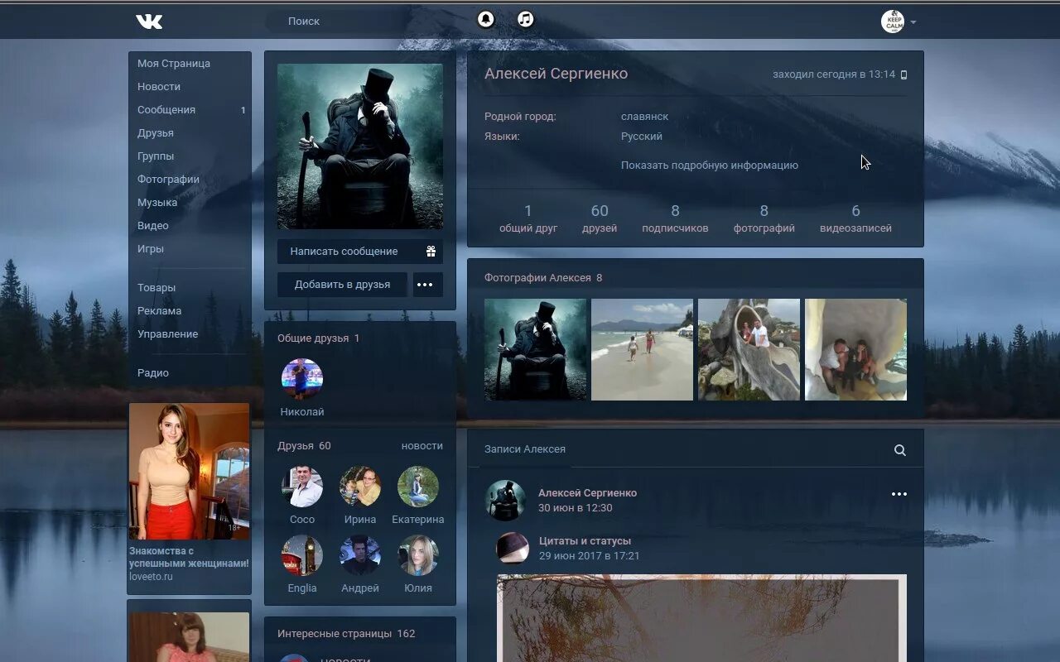
Task: Select Записи Алексея tab
Action: [525, 449]
